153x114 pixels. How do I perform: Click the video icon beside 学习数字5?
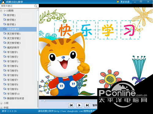coord(5,71)
